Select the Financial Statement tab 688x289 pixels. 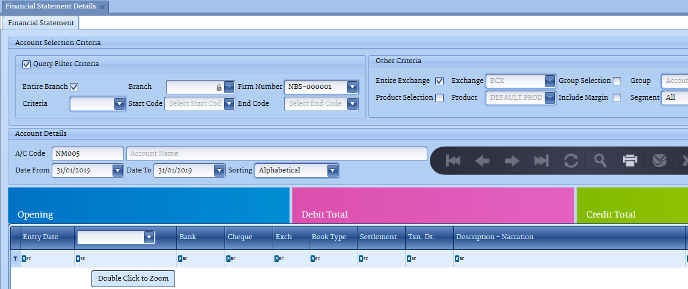coord(41,23)
